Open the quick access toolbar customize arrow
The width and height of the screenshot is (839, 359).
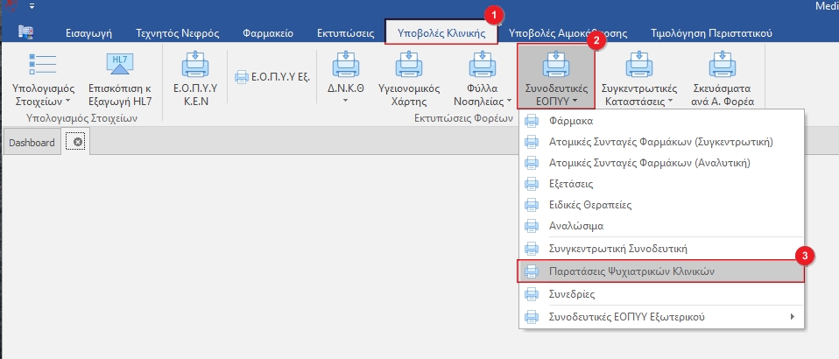tap(32, 7)
